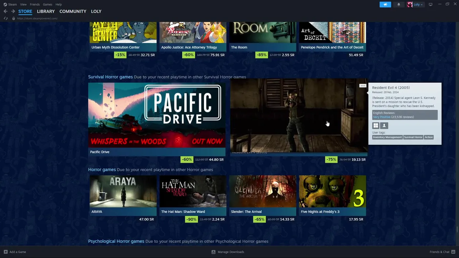
Task: Click the Manage Downloads icon
Action: click(x=213, y=252)
